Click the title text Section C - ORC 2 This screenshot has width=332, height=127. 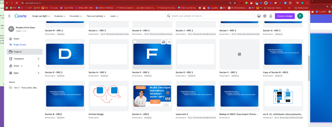[x=228, y=73]
